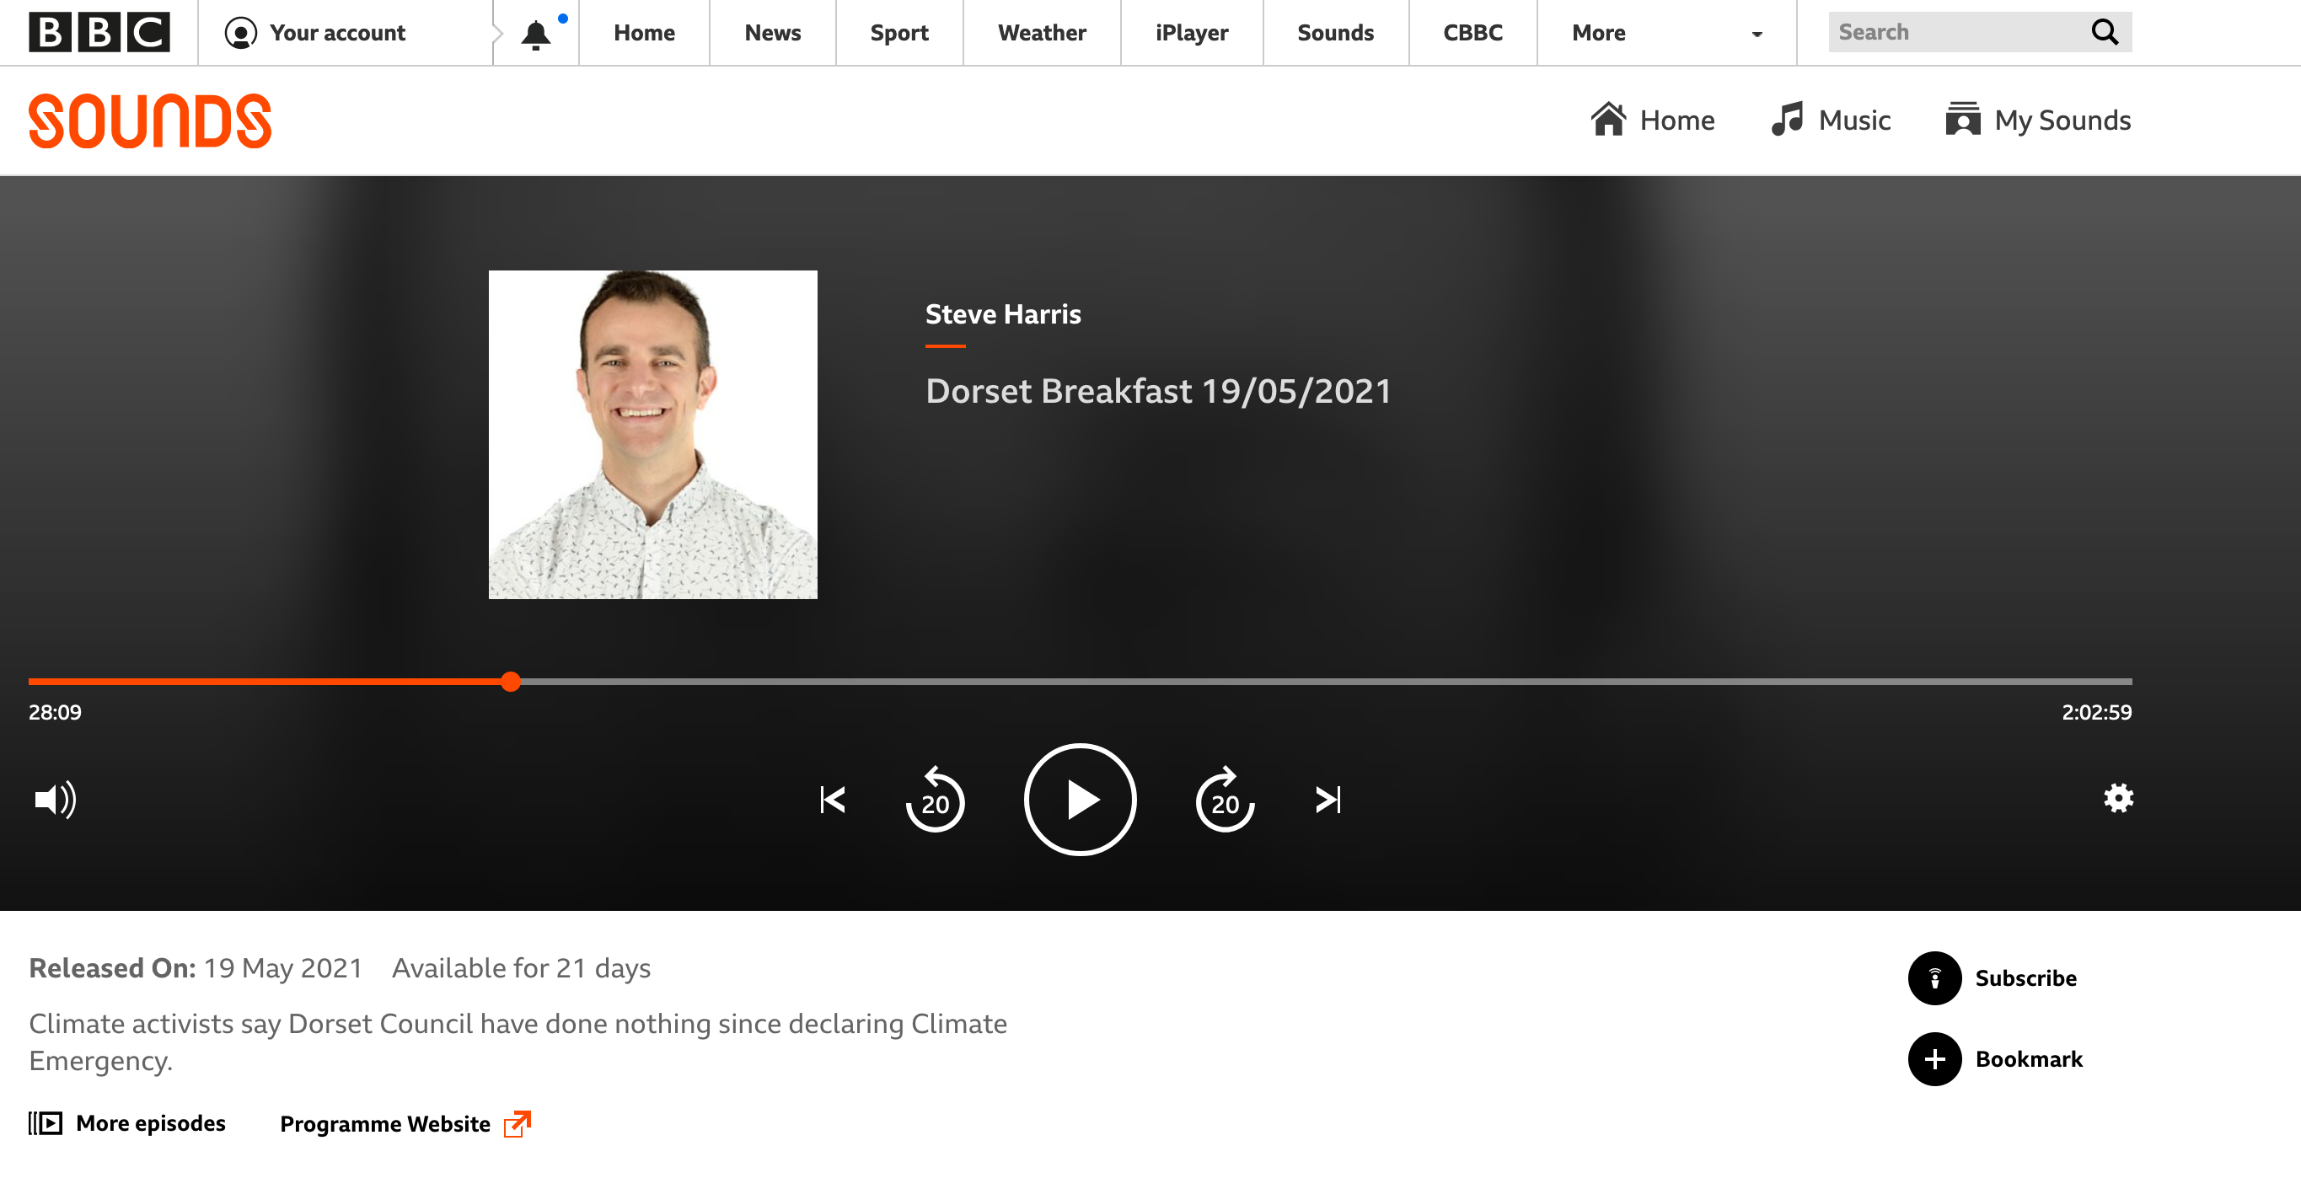Click the Steve Harris presenter photo
Image resolution: width=2301 pixels, height=1178 pixels.
point(653,434)
